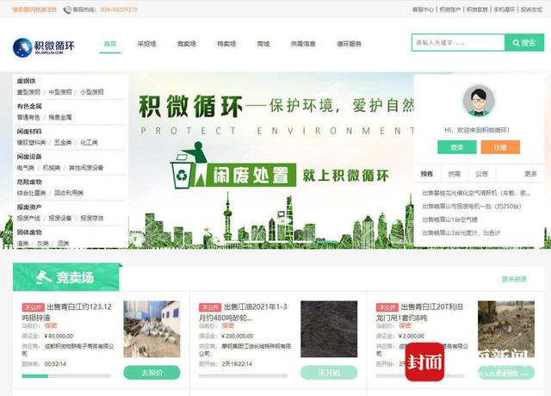Open the 首页 navigation tab

coord(110,44)
